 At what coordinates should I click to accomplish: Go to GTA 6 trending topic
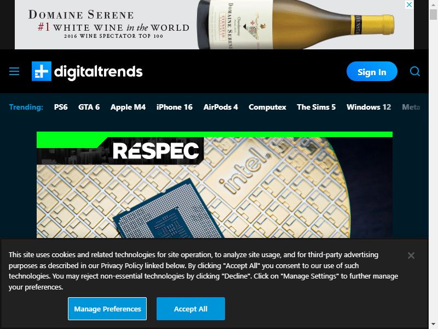(x=89, y=107)
